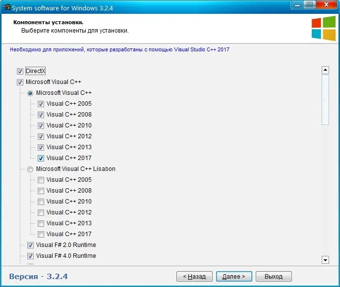Check Visual C++ 2012 under Lisabon
The image size is (340, 287).
pos(41,212)
